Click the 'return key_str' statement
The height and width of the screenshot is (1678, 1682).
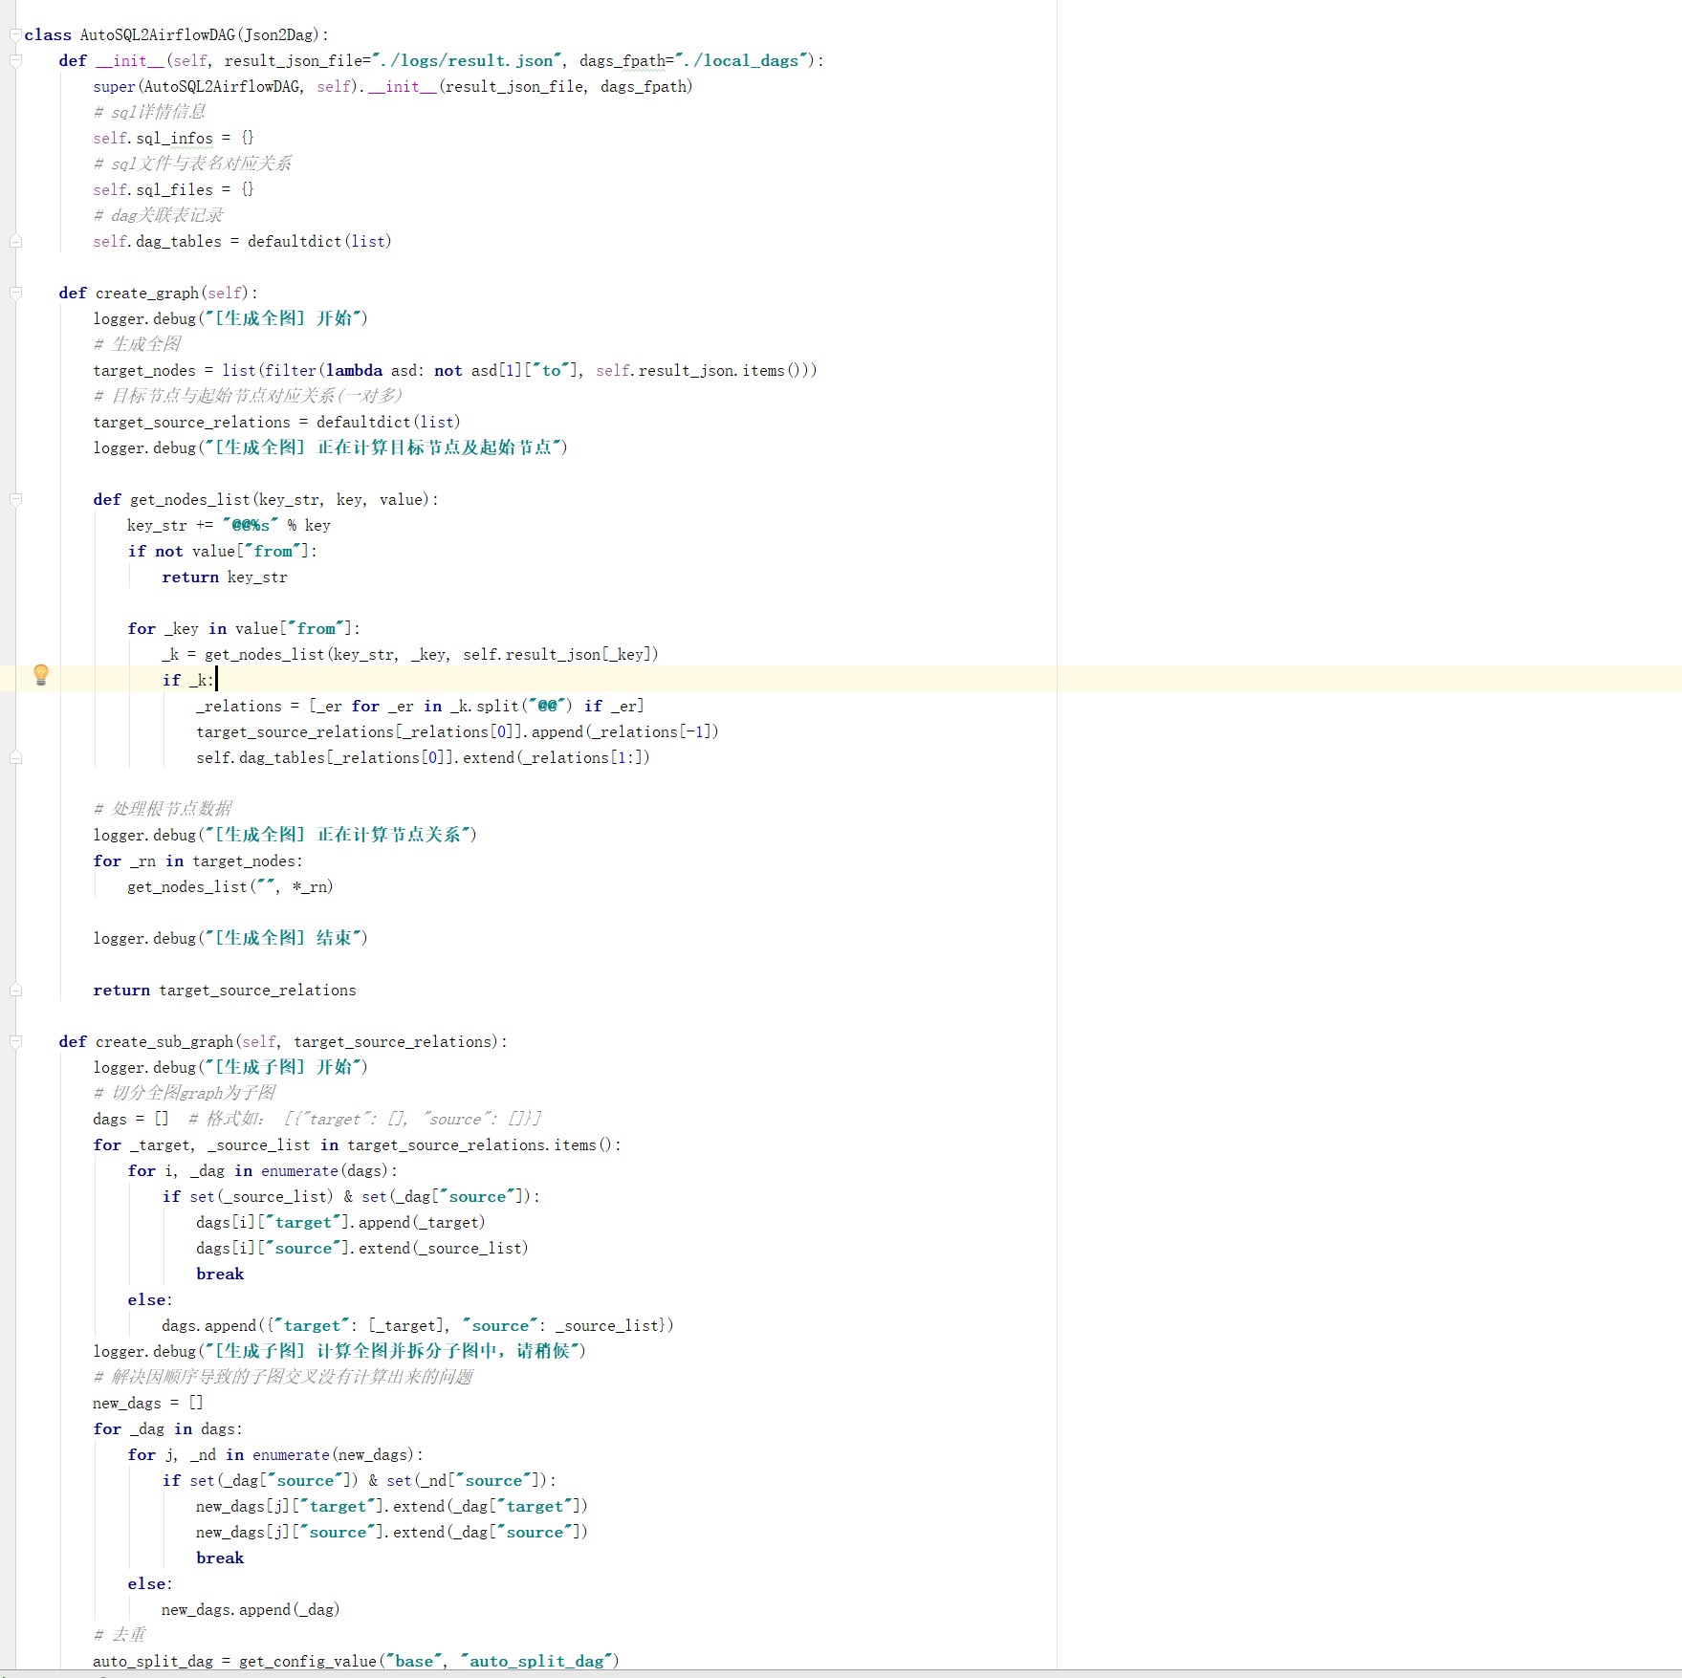(x=225, y=577)
